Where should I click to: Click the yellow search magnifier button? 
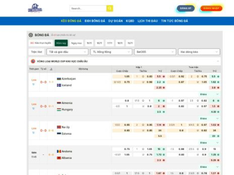tap(110, 8)
